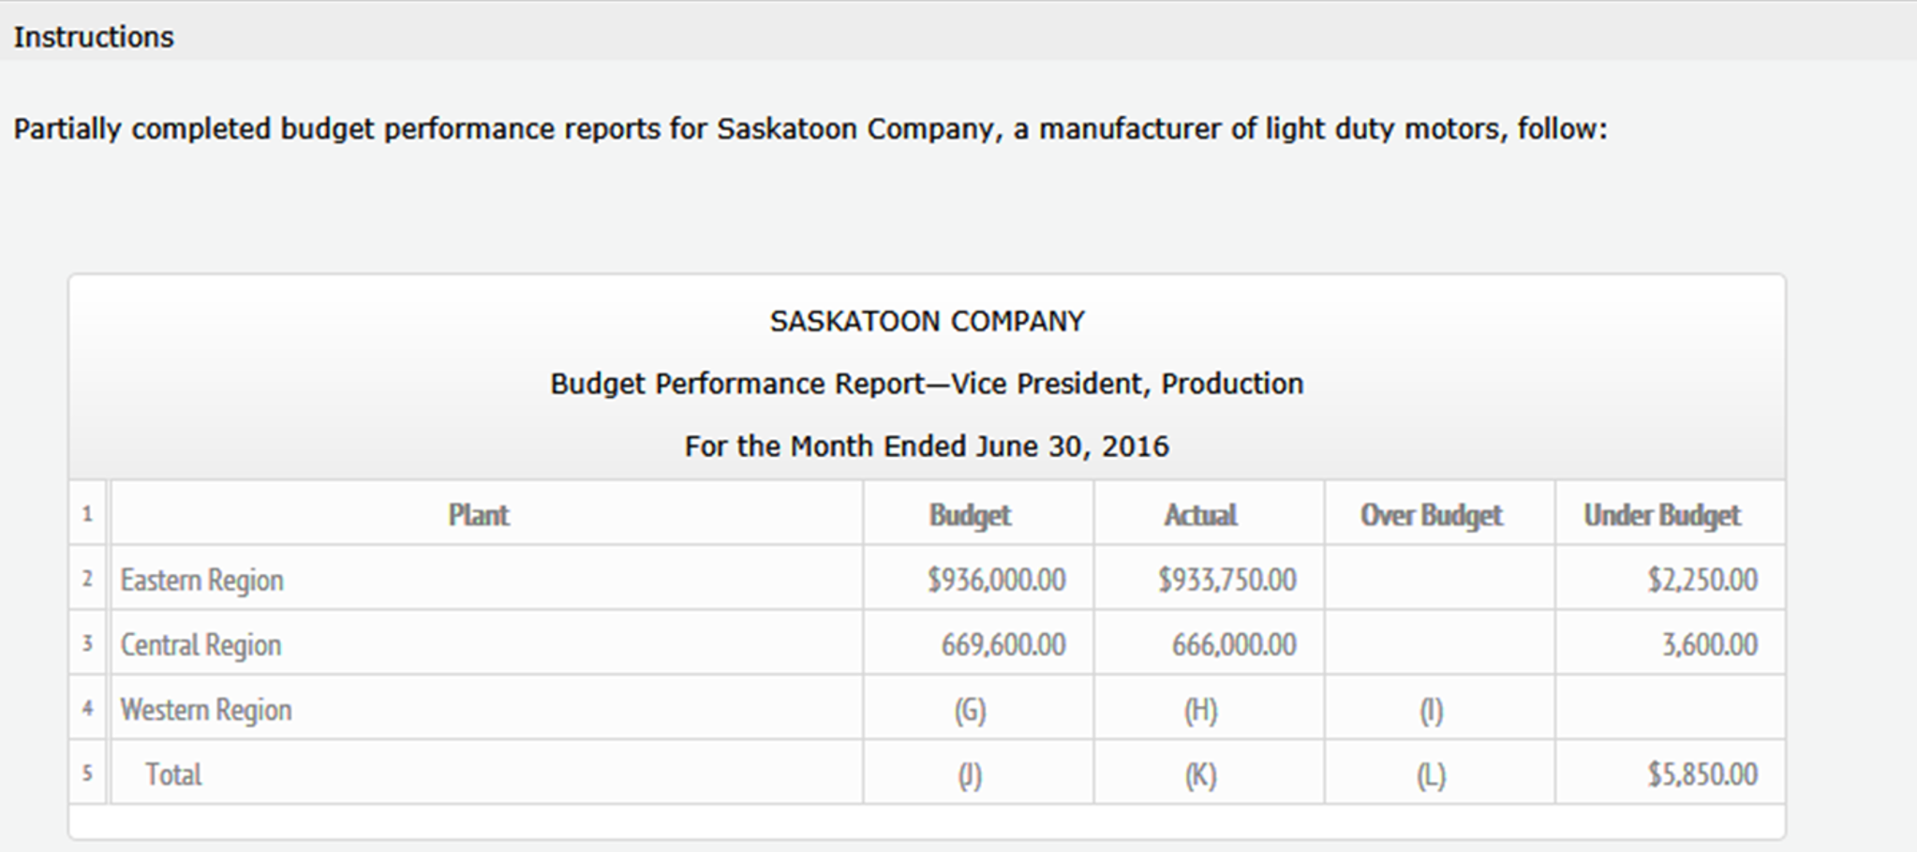Click the (J) placeholder cell
This screenshot has height=852, width=1917.
[x=970, y=775]
